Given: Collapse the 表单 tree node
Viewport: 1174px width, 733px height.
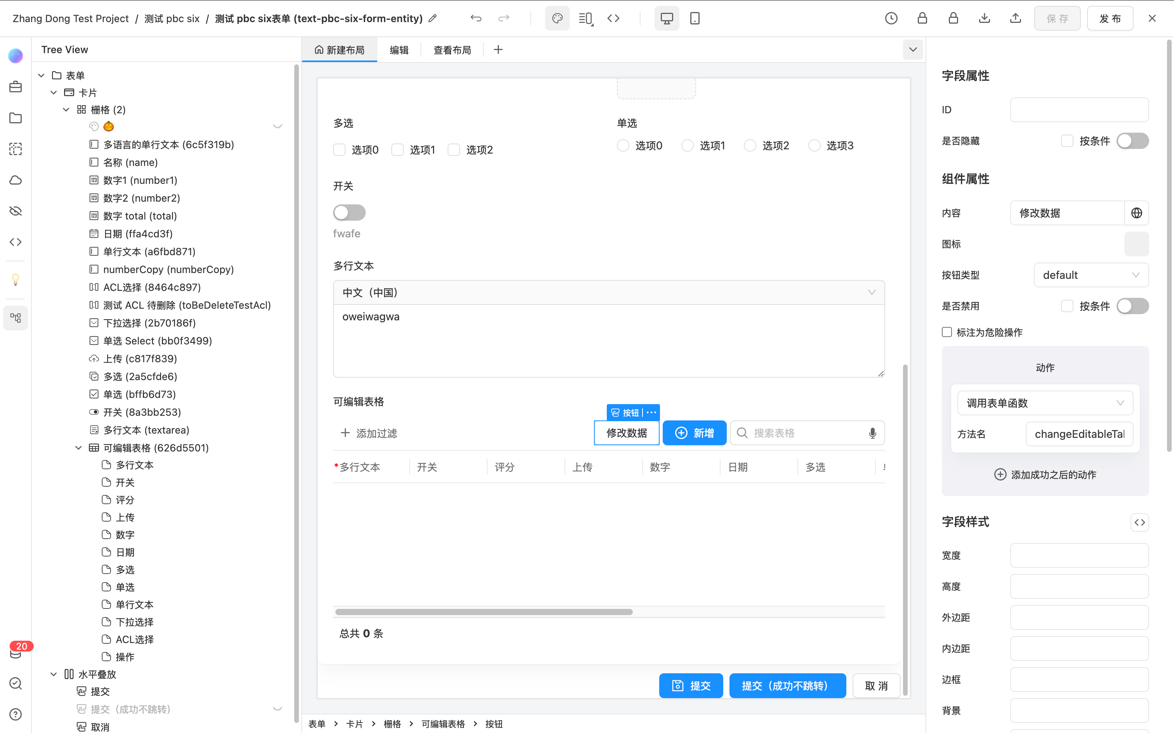Looking at the screenshot, I should [x=41, y=75].
